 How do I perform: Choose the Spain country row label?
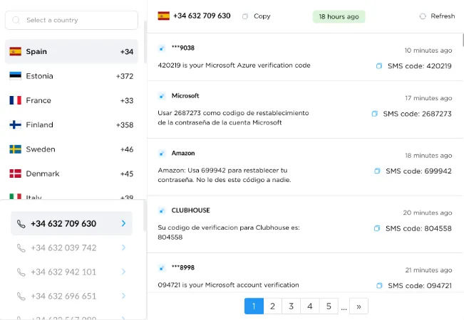(x=36, y=51)
